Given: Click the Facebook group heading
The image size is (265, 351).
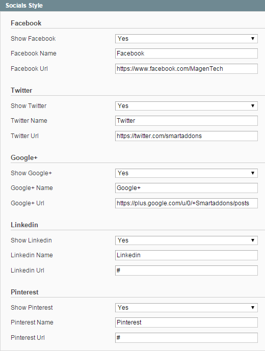Looking at the screenshot, I should click(26, 23).
